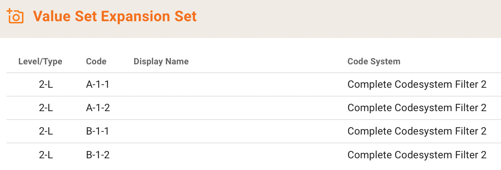The height and width of the screenshot is (170, 501).
Task: Open Complete Codesystem Filter 2 for A-1-2
Action: (417, 108)
